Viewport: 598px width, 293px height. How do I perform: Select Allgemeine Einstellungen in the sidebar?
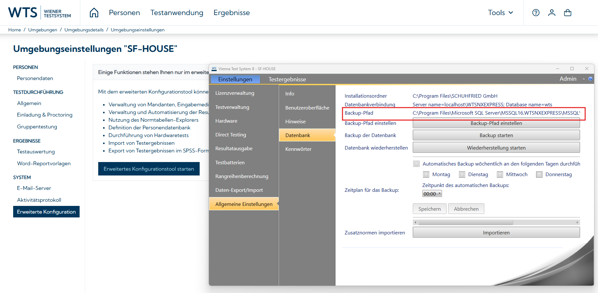[244, 204]
